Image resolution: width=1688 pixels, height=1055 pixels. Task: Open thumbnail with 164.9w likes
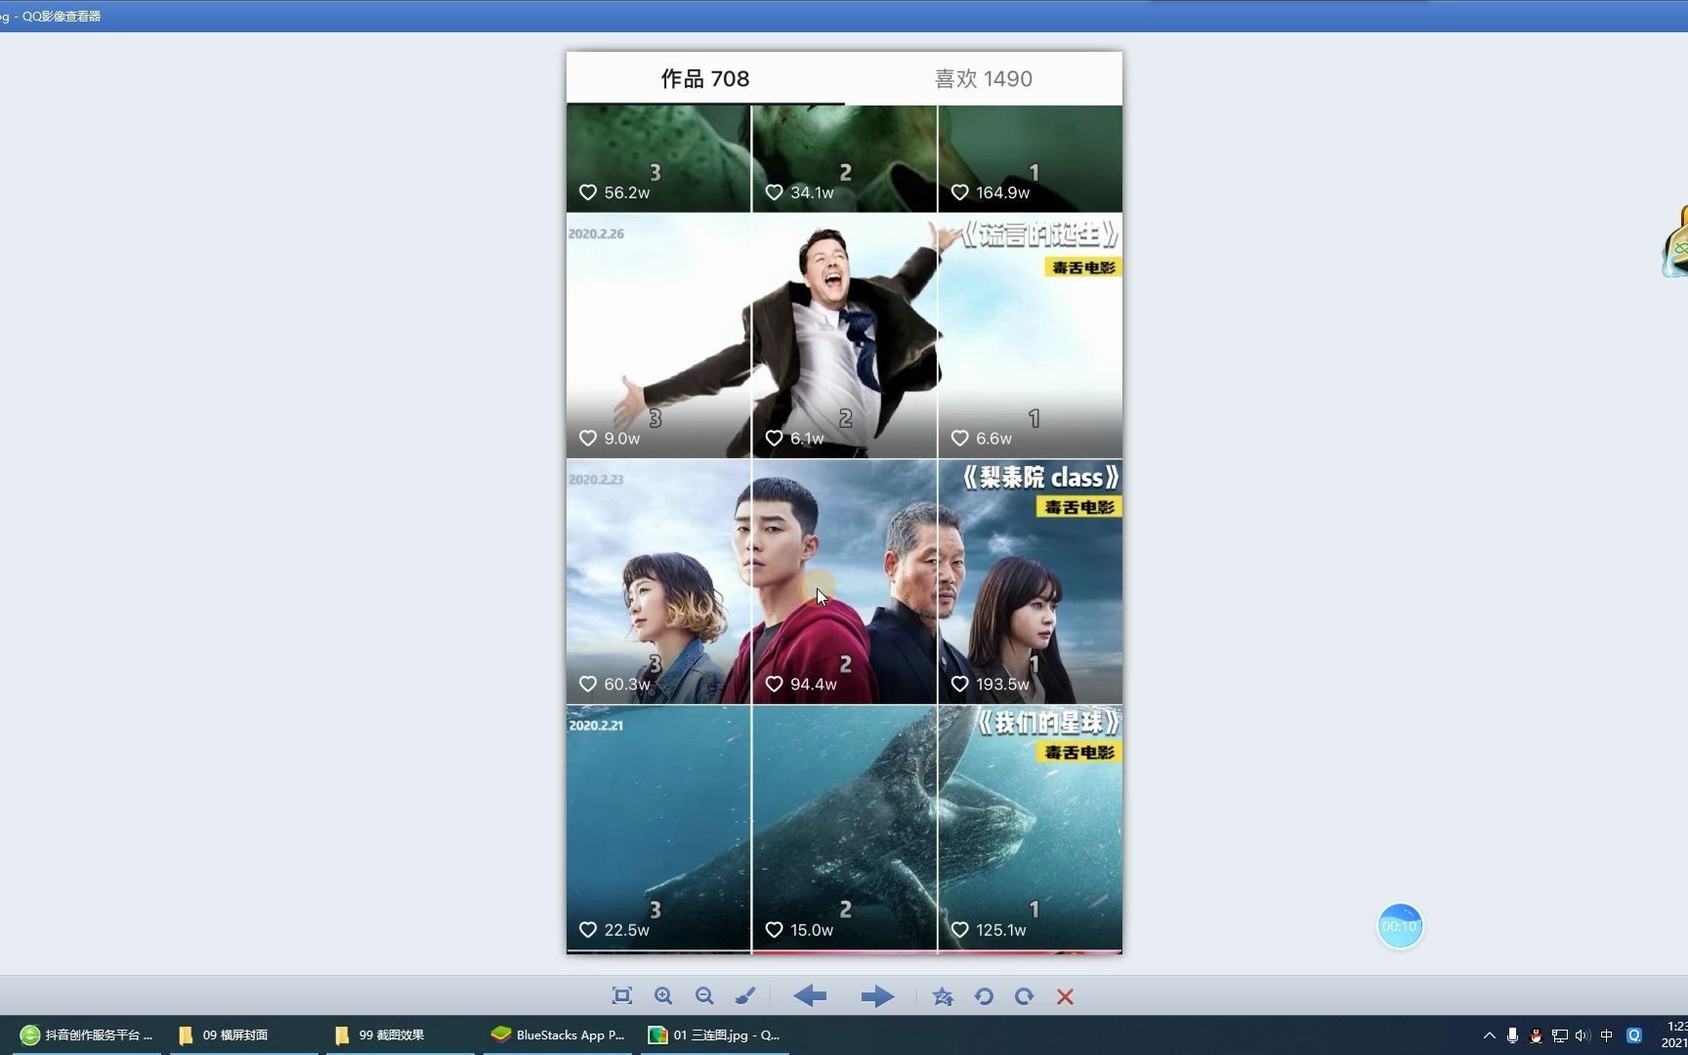[1031, 158]
